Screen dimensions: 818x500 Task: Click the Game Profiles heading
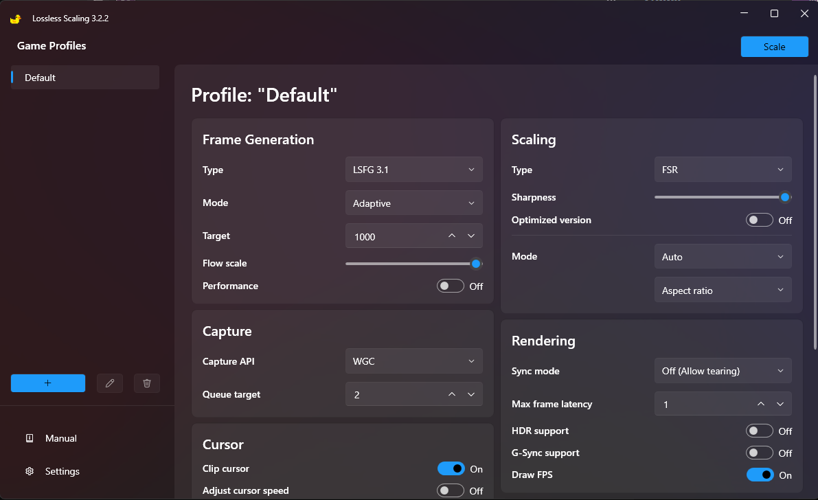[52, 46]
